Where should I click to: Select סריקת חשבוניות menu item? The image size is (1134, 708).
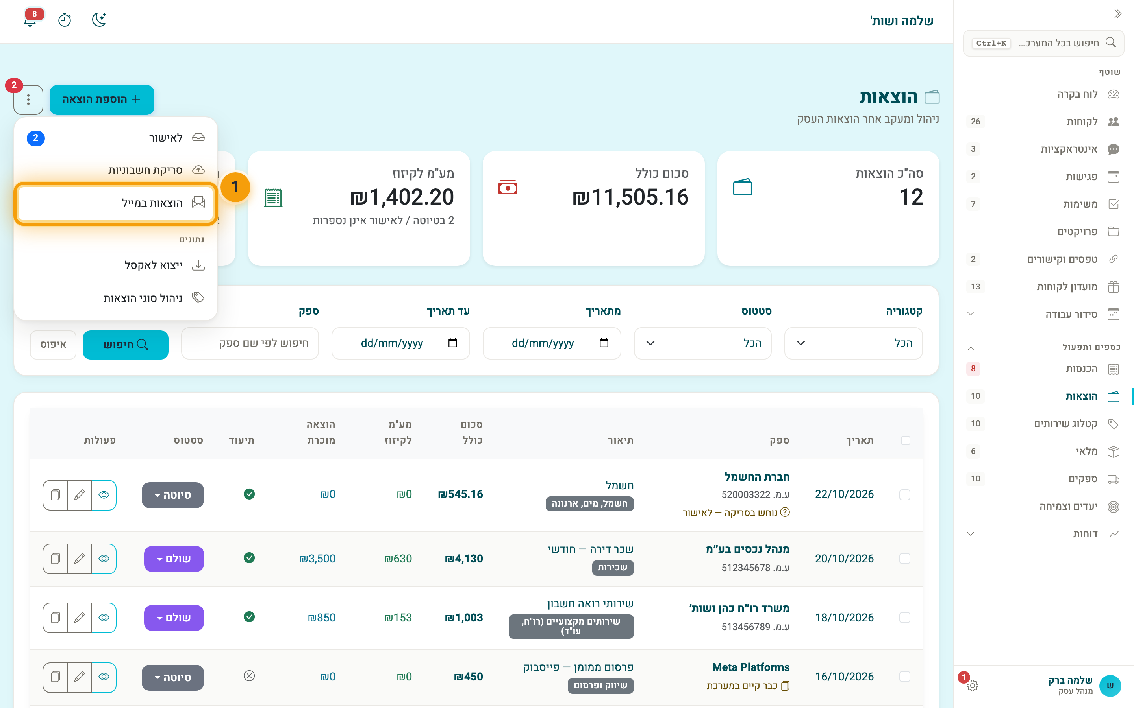[116, 170]
